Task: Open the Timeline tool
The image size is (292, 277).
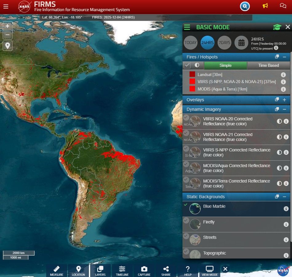Action: [x=122, y=271]
